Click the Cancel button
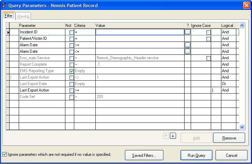 232,155
